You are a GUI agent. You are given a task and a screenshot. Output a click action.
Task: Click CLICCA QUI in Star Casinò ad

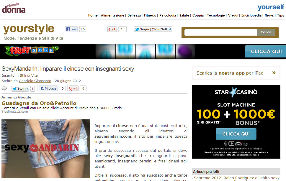click(236, 134)
